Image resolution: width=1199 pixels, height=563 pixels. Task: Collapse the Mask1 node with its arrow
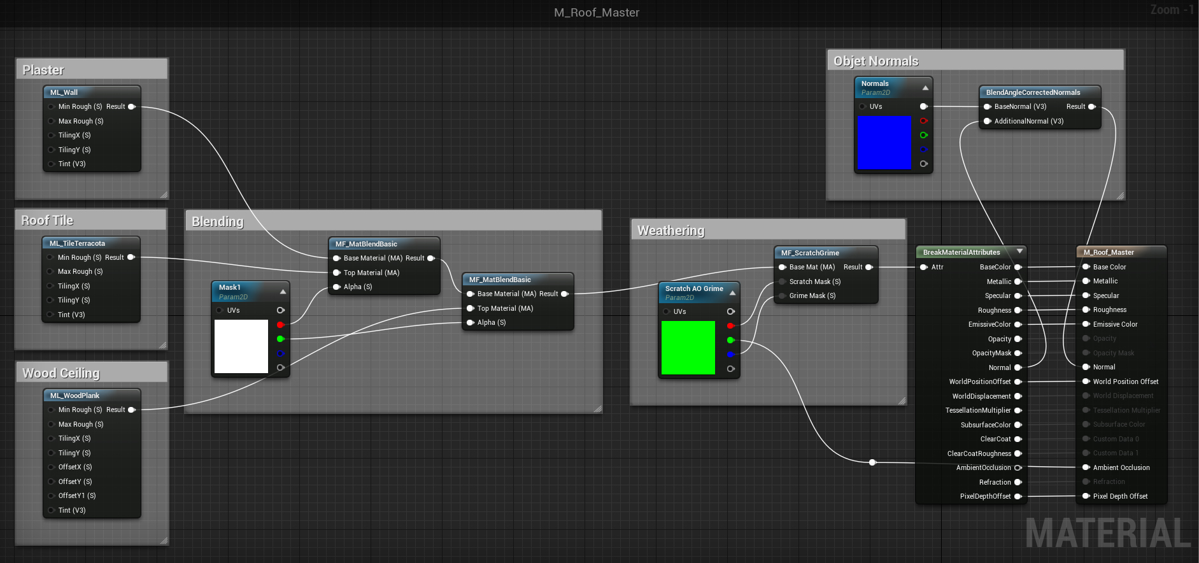coord(283,292)
